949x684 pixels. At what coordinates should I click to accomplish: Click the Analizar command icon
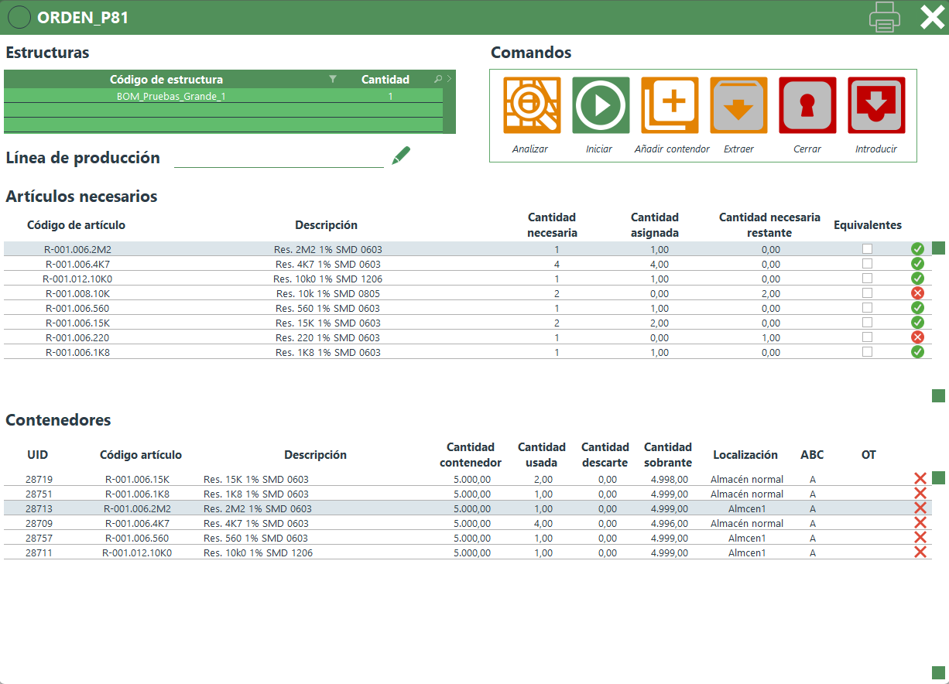[x=531, y=105]
